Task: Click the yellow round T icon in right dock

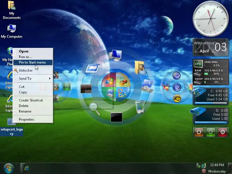Action: (177, 98)
